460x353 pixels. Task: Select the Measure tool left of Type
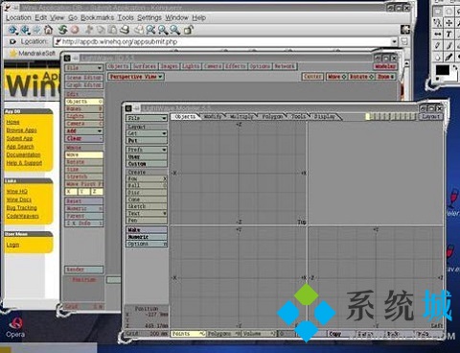[438, 34]
